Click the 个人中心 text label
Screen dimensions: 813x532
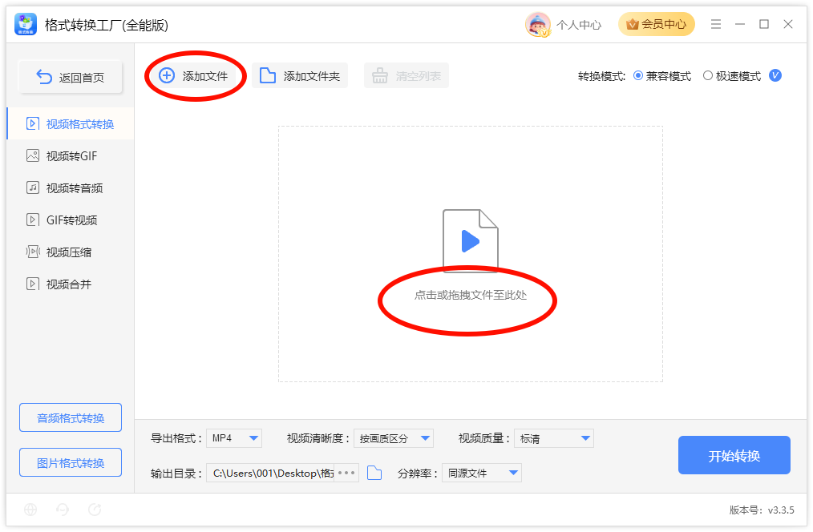point(579,25)
